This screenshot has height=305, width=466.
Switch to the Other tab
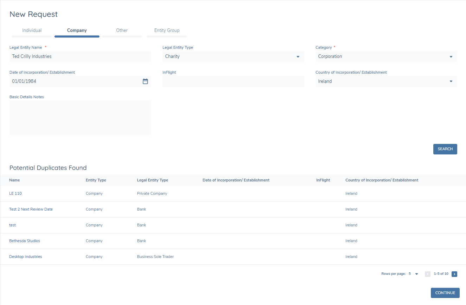click(122, 30)
